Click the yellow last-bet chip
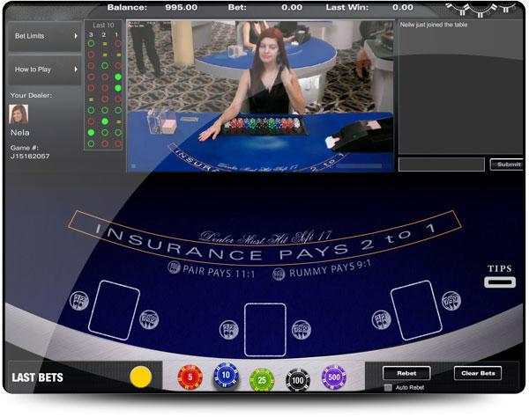This screenshot has height=417, width=529. 140,377
